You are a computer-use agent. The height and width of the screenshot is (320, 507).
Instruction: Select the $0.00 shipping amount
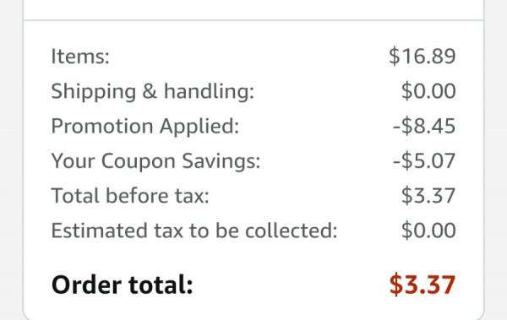point(428,91)
